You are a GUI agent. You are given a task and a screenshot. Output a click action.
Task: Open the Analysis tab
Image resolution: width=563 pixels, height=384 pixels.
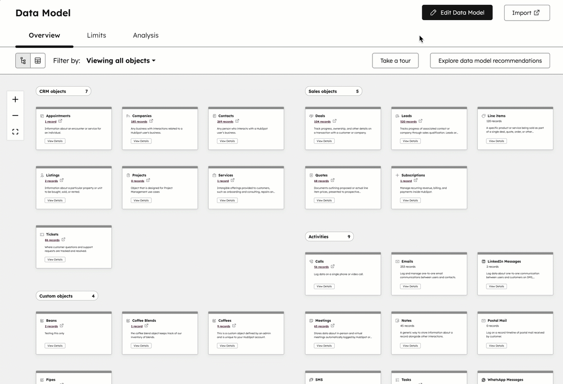pyautogui.click(x=146, y=35)
